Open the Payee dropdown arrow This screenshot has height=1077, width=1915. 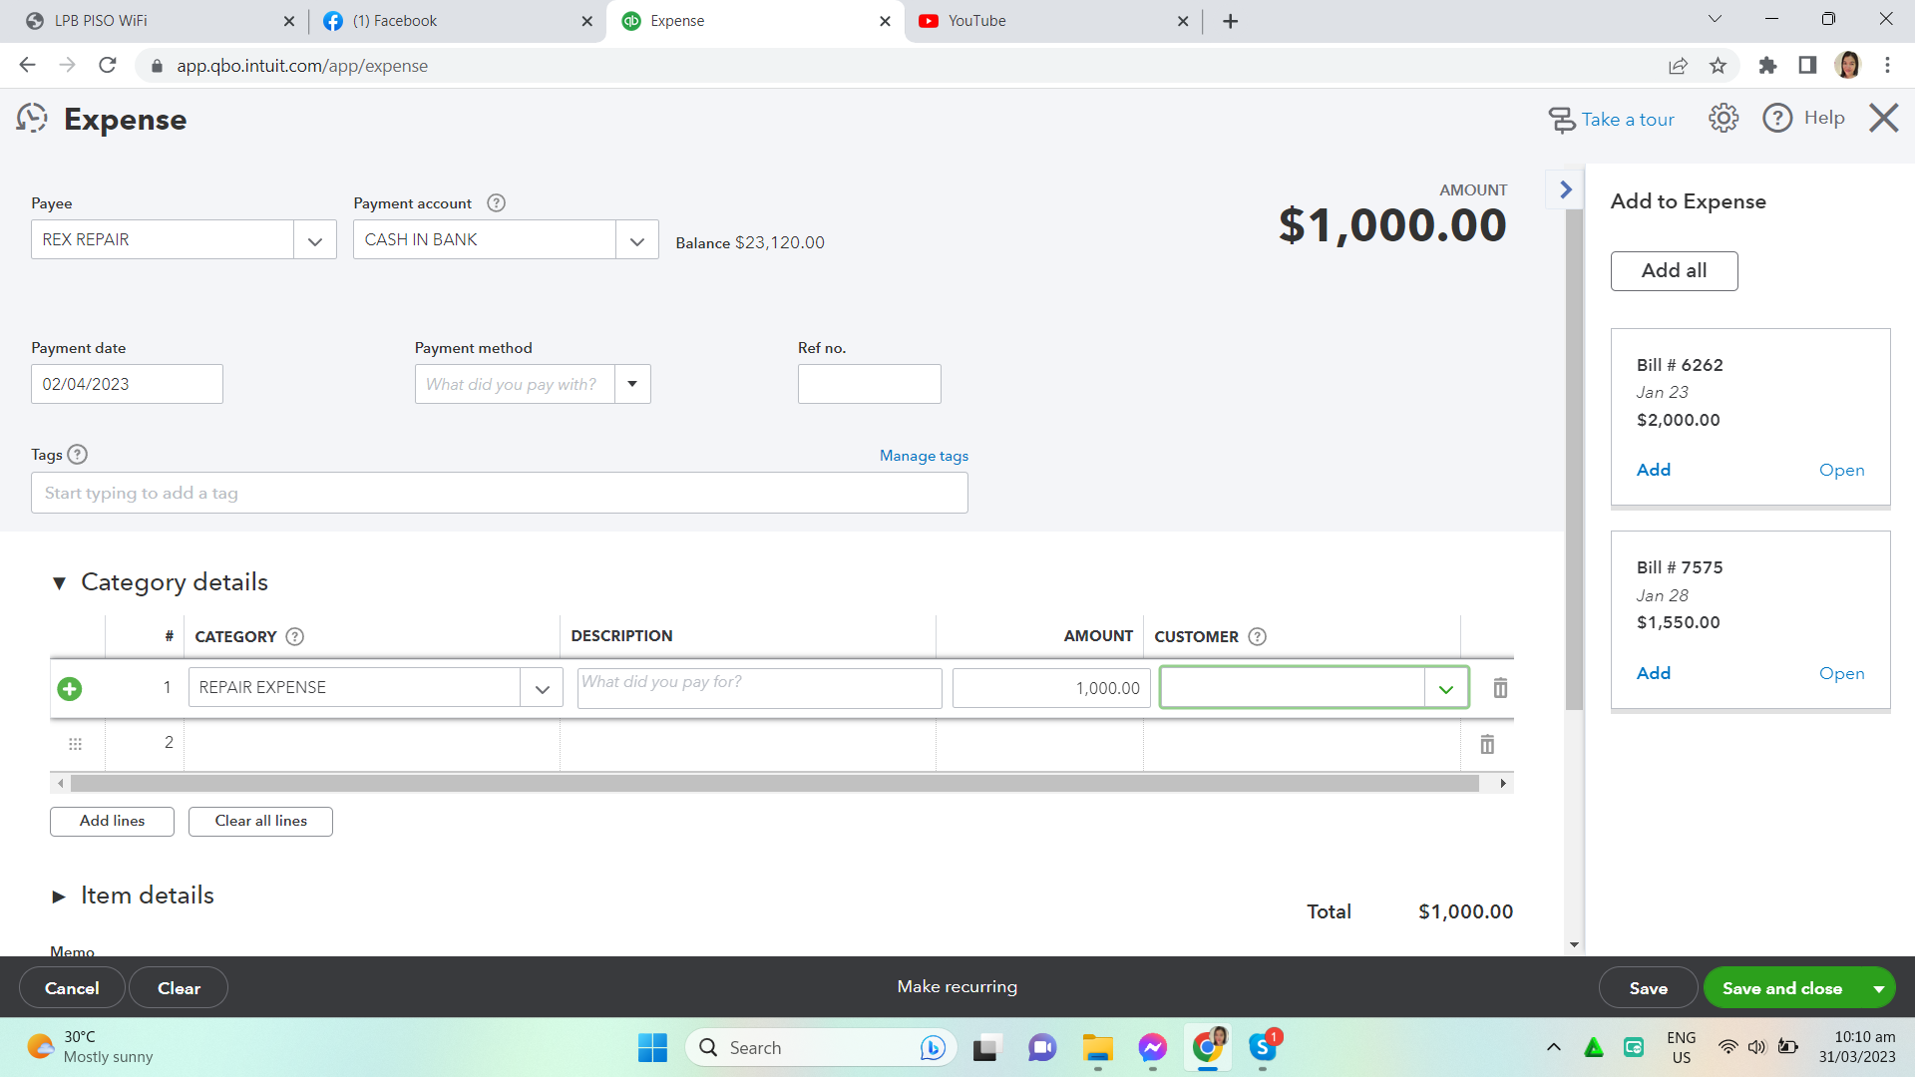(x=315, y=240)
